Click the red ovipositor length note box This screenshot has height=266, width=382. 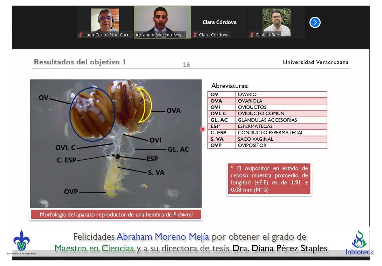269,179
